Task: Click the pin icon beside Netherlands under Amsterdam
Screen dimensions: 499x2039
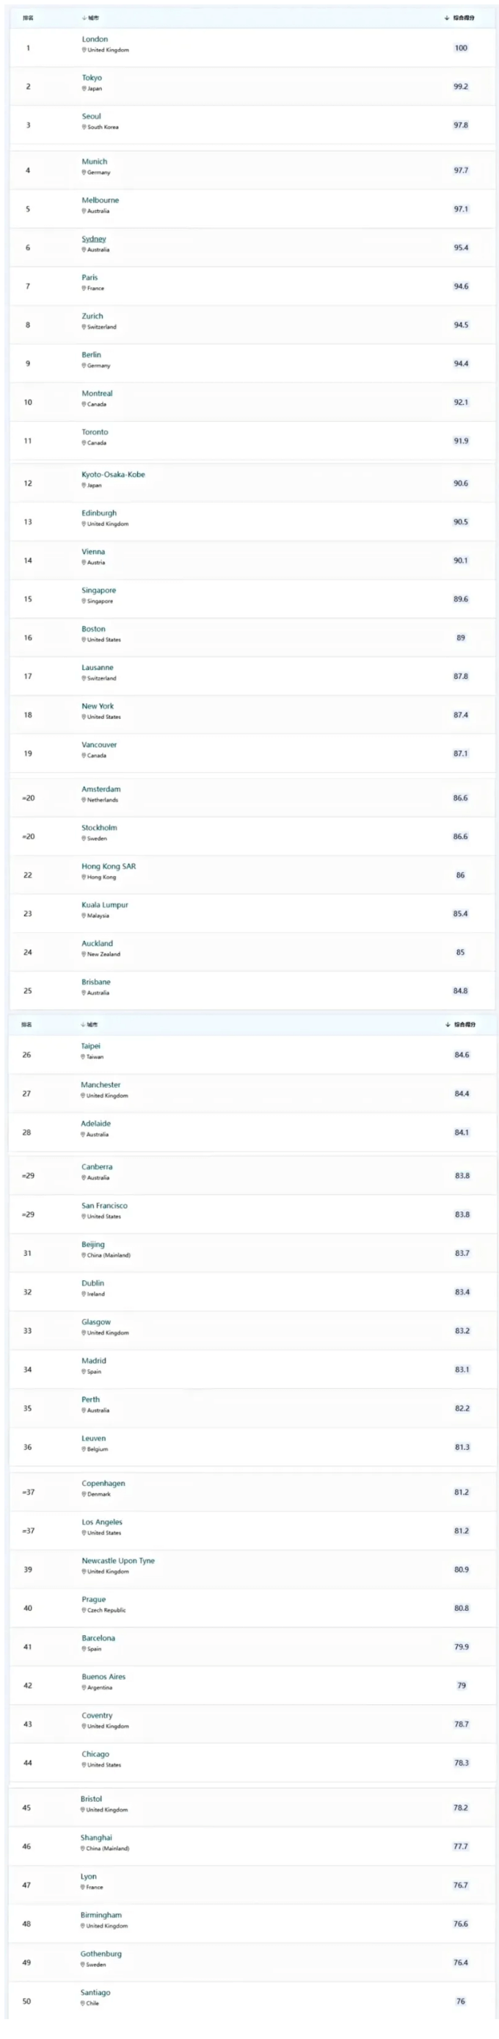Action: pos(84,800)
